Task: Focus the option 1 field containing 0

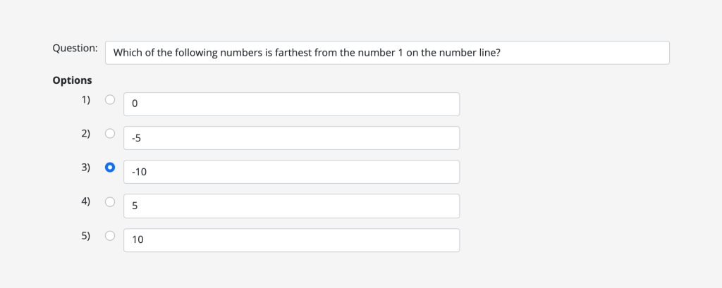Action: [x=291, y=104]
